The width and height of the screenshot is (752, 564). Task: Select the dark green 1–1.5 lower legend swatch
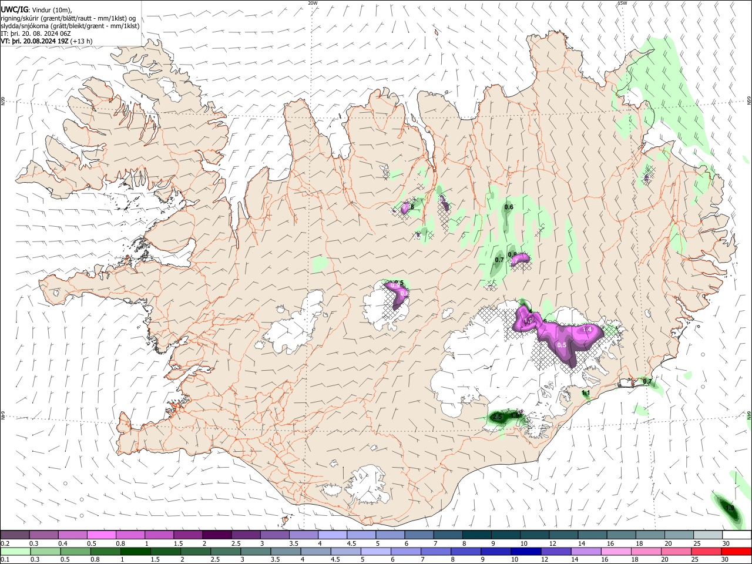(x=136, y=552)
